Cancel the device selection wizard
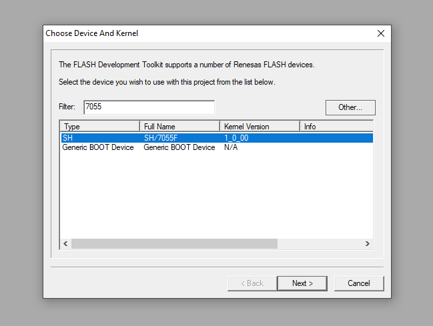 359,283
